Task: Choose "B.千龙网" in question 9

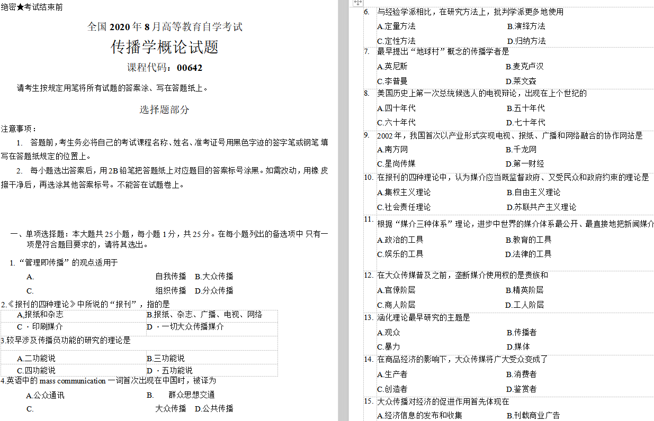Action: click(x=521, y=150)
